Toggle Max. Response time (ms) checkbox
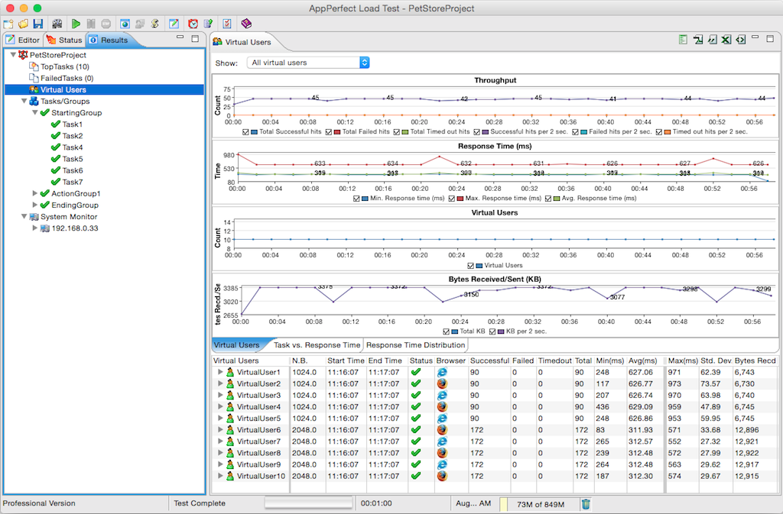 (x=452, y=199)
